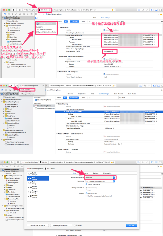
Task: Expand the Build action in the scheme dialog
Action: [28, 174]
